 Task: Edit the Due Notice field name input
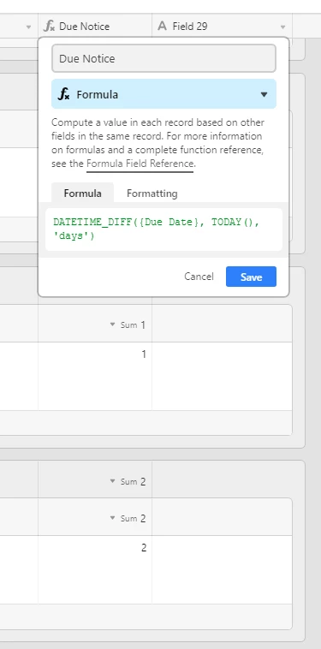pos(163,58)
